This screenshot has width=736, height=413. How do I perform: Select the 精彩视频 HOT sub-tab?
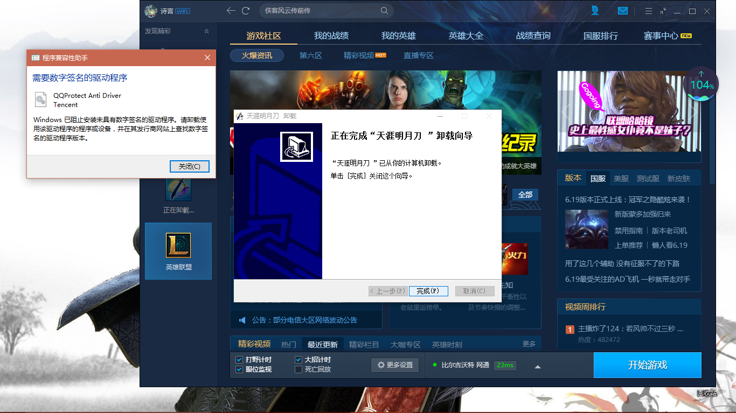point(365,55)
